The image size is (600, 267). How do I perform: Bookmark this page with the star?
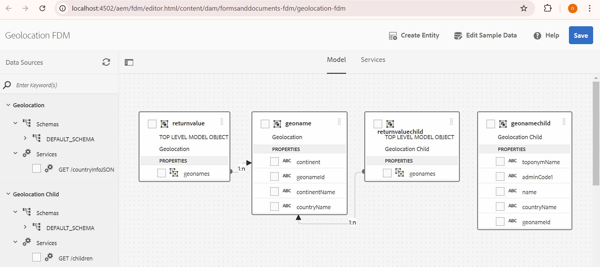524,8
